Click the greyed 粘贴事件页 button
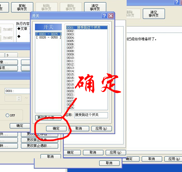182x172 pixels. 46,7
